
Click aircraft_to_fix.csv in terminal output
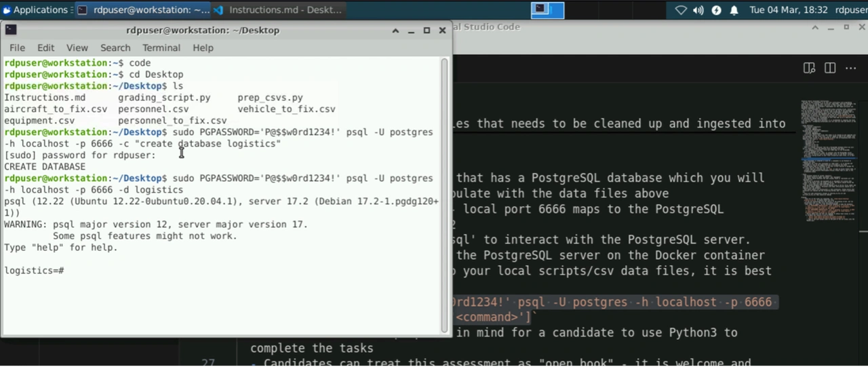(56, 109)
